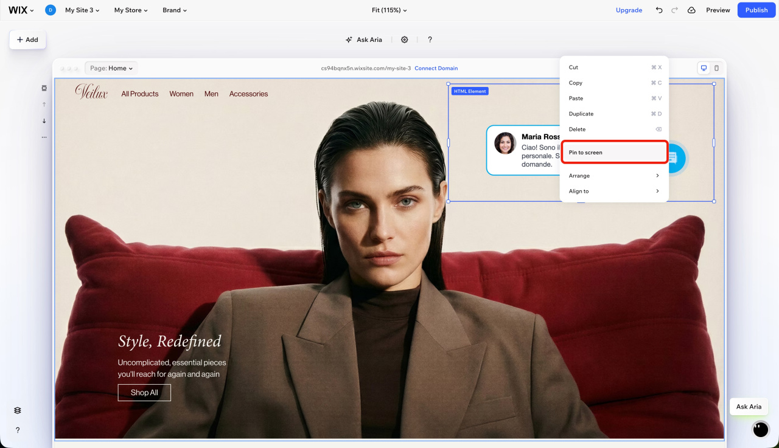Expand the Fit (115%) zoom dropdown
This screenshot has width=779, height=448.
[389, 10]
